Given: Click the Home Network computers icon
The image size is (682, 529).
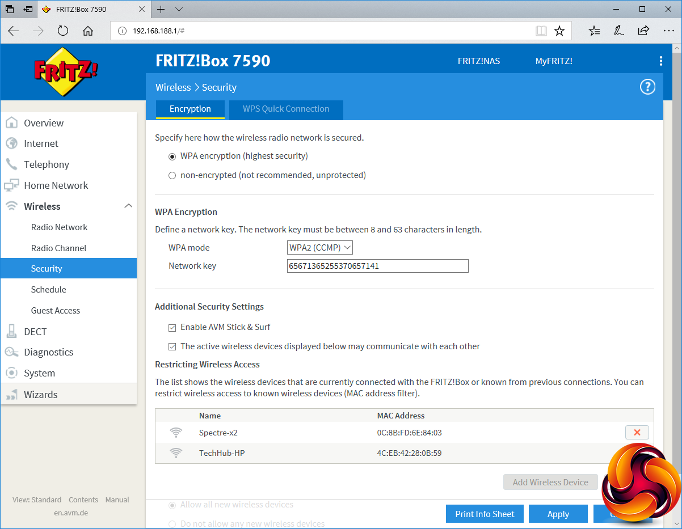Looking at the screenshot, I should point(11,185).
